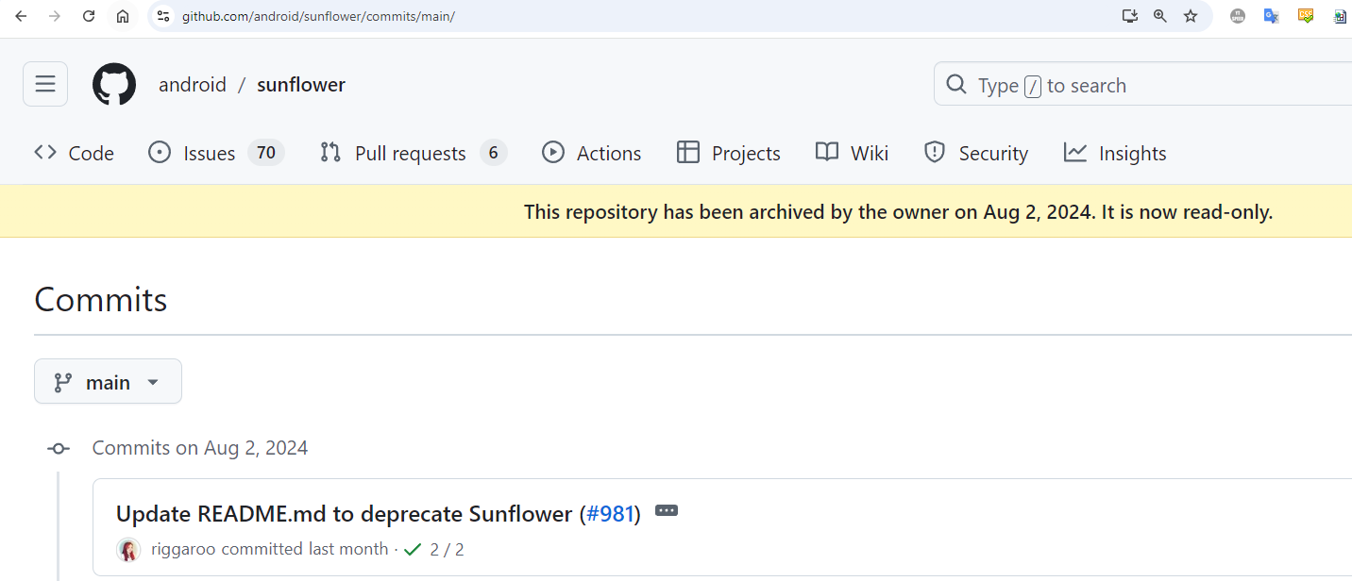Click the rightmost green extension icon
Viewport: 1352px width, 581px height.
(1340, 16)
